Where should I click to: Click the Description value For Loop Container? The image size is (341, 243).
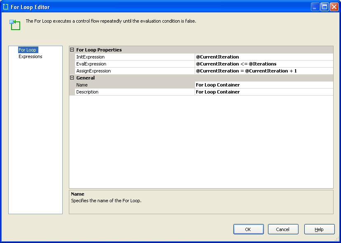264,92
